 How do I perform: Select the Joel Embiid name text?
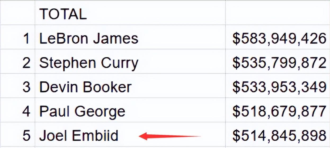tap(79, 136)
